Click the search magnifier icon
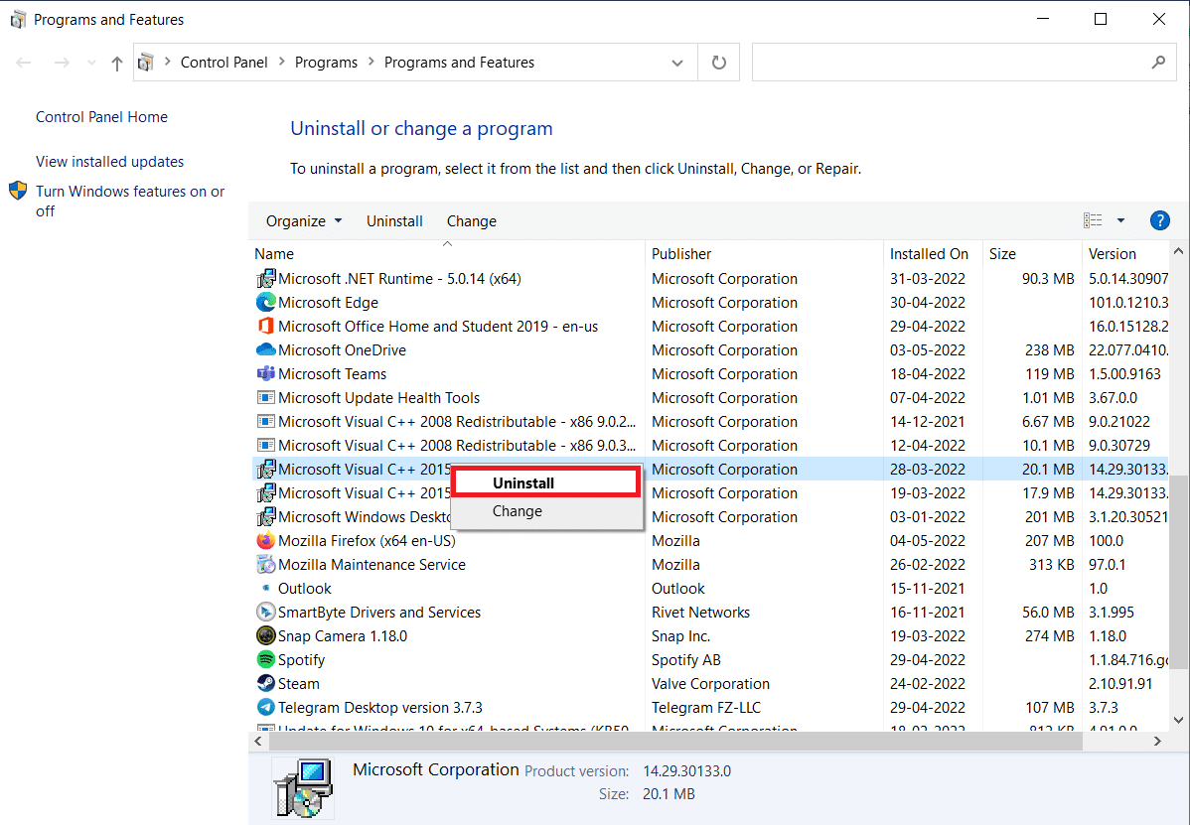 click(x=1158, y=63)
